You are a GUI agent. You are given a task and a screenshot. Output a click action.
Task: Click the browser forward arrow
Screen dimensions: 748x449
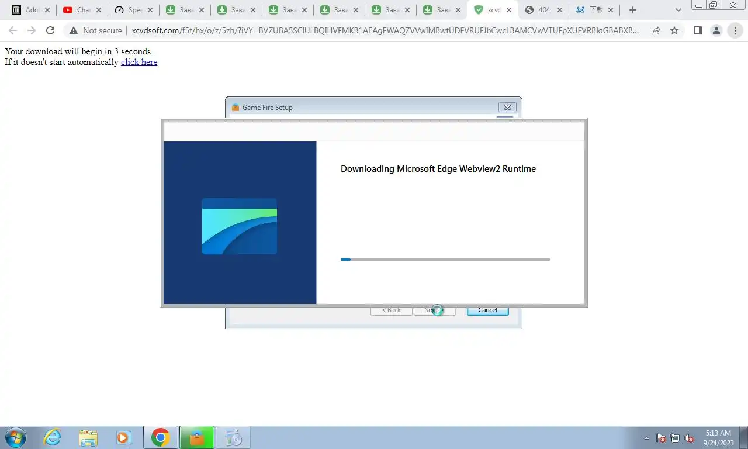[x=32, y=30]
